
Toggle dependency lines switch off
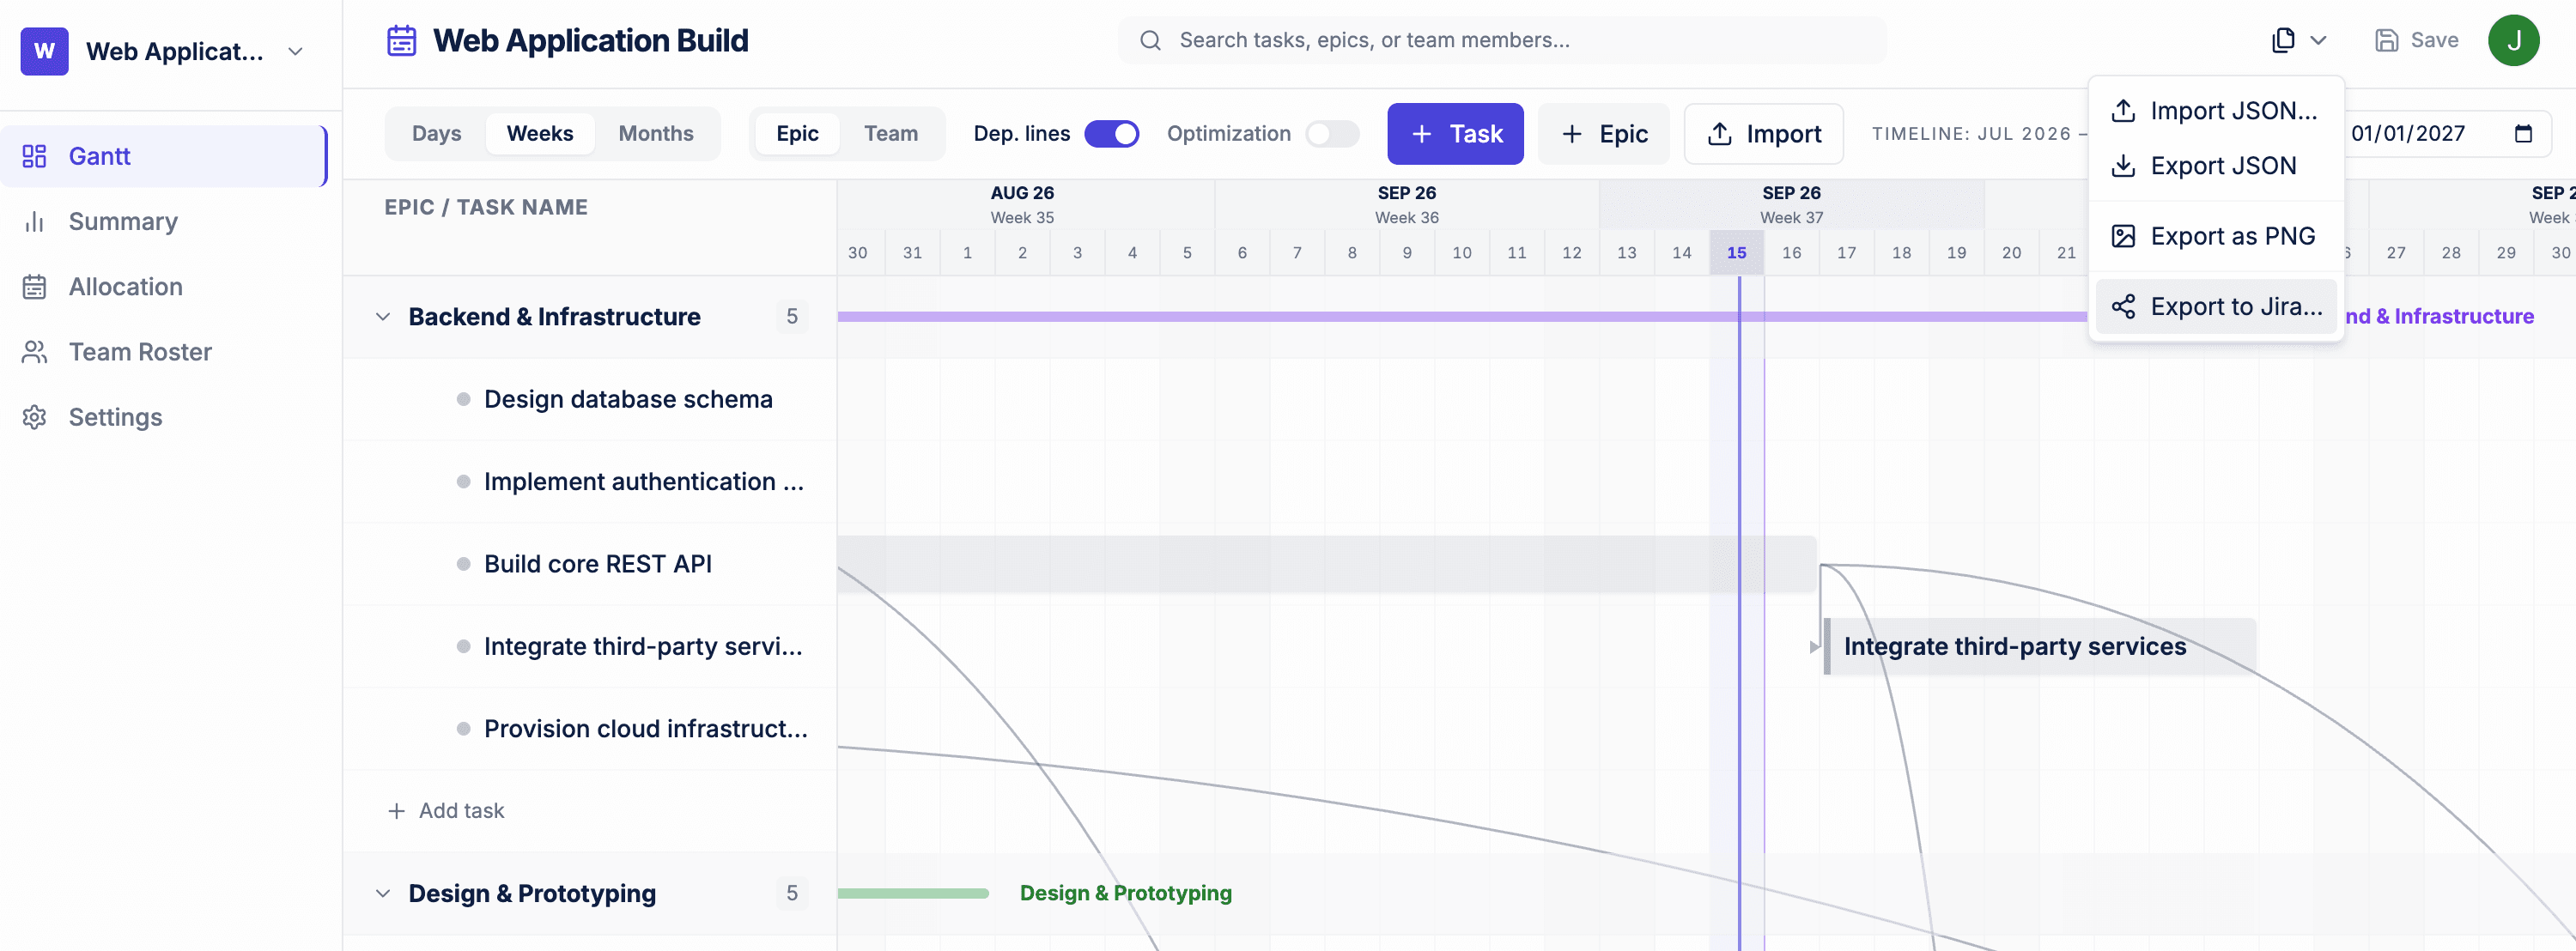click(1111, 134)
